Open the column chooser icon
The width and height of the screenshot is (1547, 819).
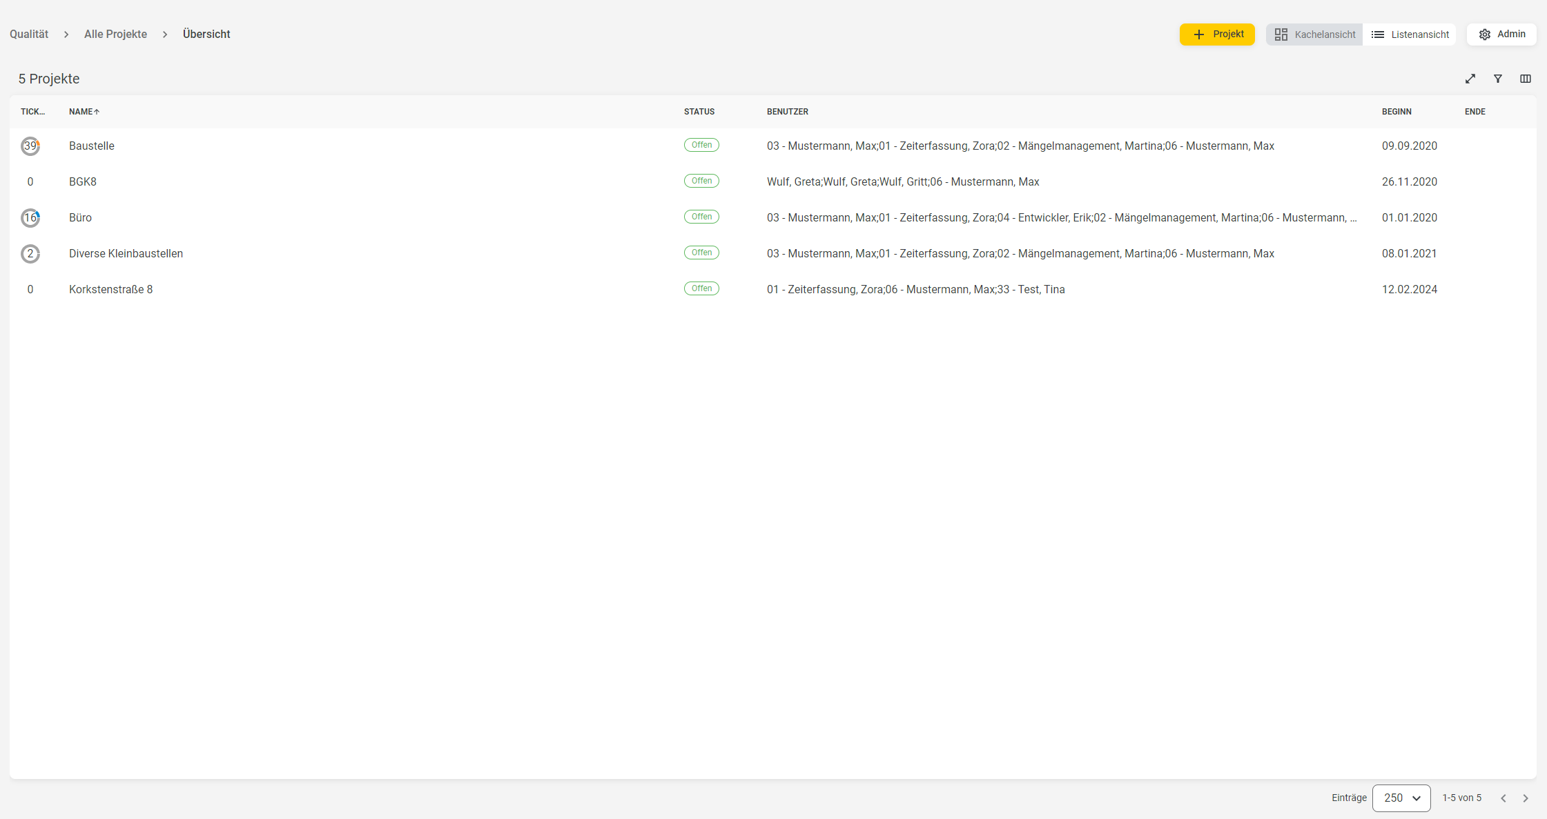[1526, 79]
